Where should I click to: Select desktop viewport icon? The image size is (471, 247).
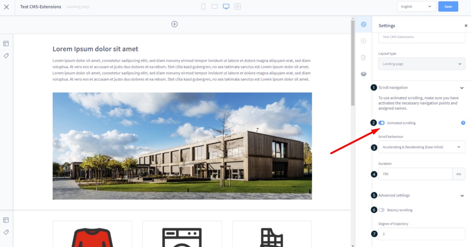(x=226, y=7)
